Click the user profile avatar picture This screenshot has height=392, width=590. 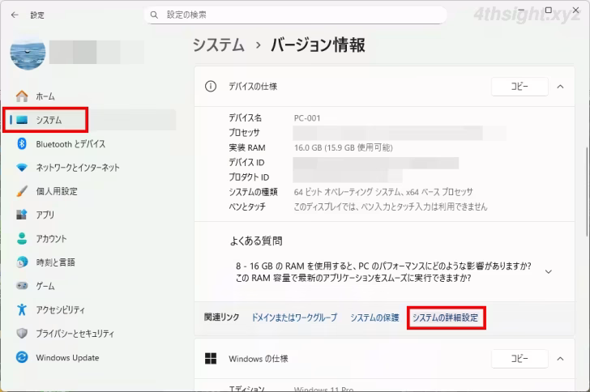(28, 53)
